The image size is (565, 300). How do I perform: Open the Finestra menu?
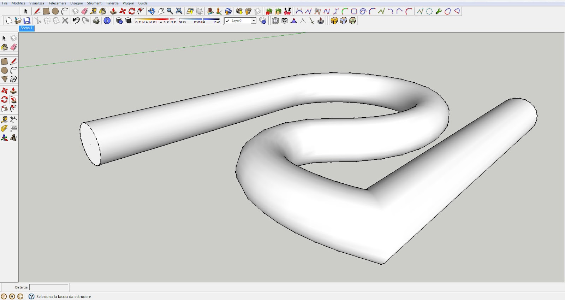(113, 3)
